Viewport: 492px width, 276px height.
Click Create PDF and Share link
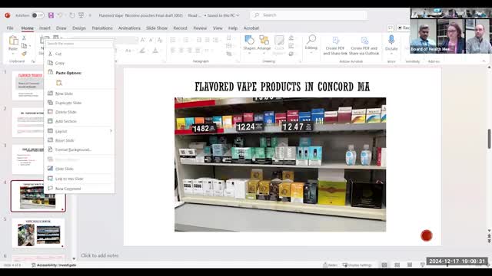(335, 45)
